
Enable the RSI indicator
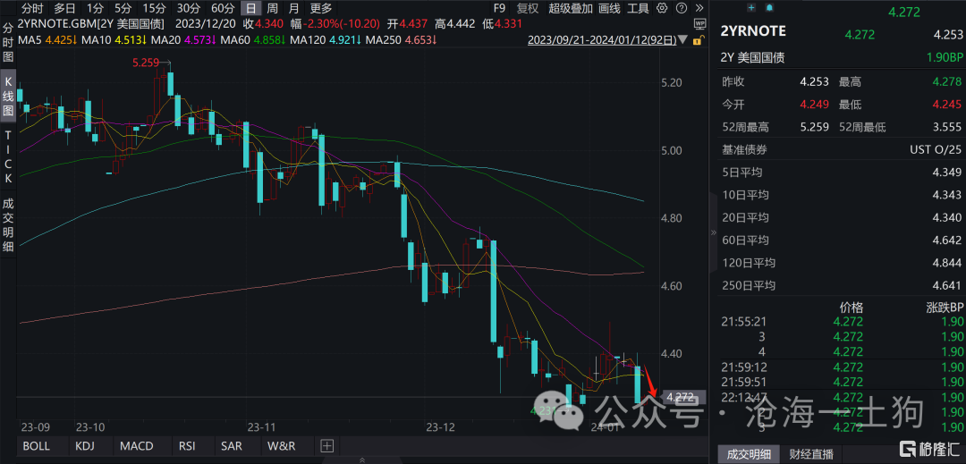187,445
